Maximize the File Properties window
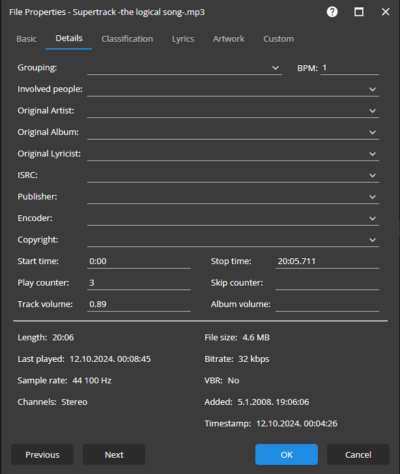The image size is (400, 474). coord(359,12)
